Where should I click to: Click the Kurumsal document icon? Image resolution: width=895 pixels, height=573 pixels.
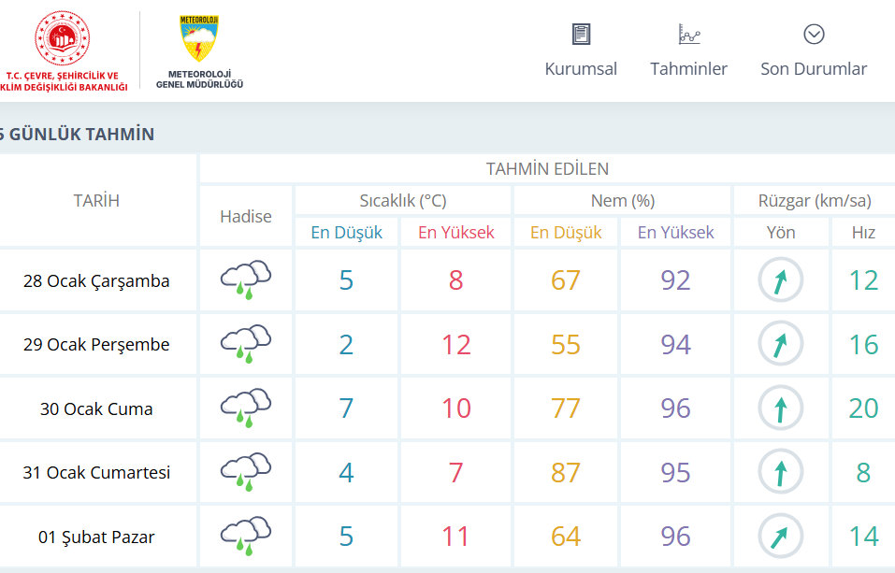[x=581, y=35]
